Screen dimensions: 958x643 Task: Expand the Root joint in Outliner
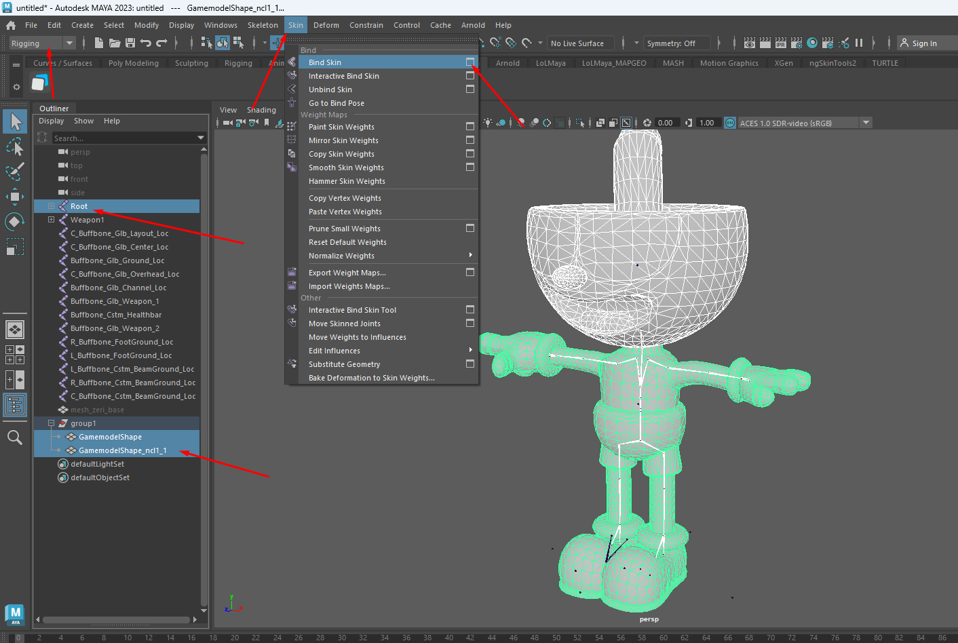(51, 206)
